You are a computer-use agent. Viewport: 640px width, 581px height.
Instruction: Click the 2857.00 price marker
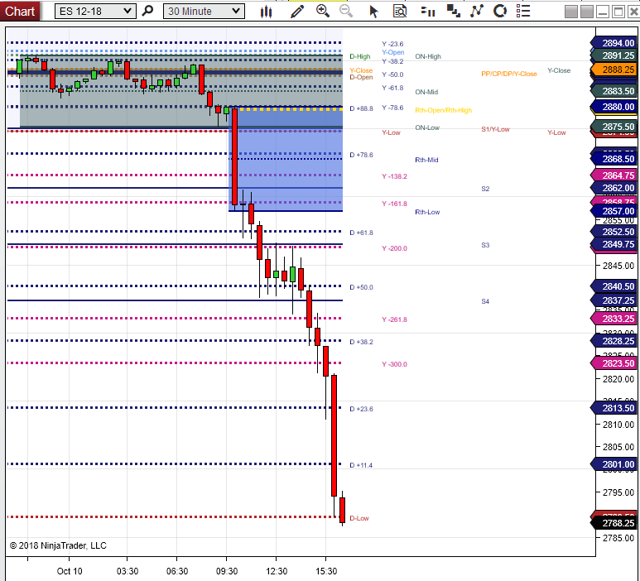click(x=614, y=211)
